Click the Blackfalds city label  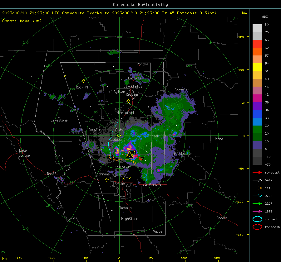pos(133,86)
